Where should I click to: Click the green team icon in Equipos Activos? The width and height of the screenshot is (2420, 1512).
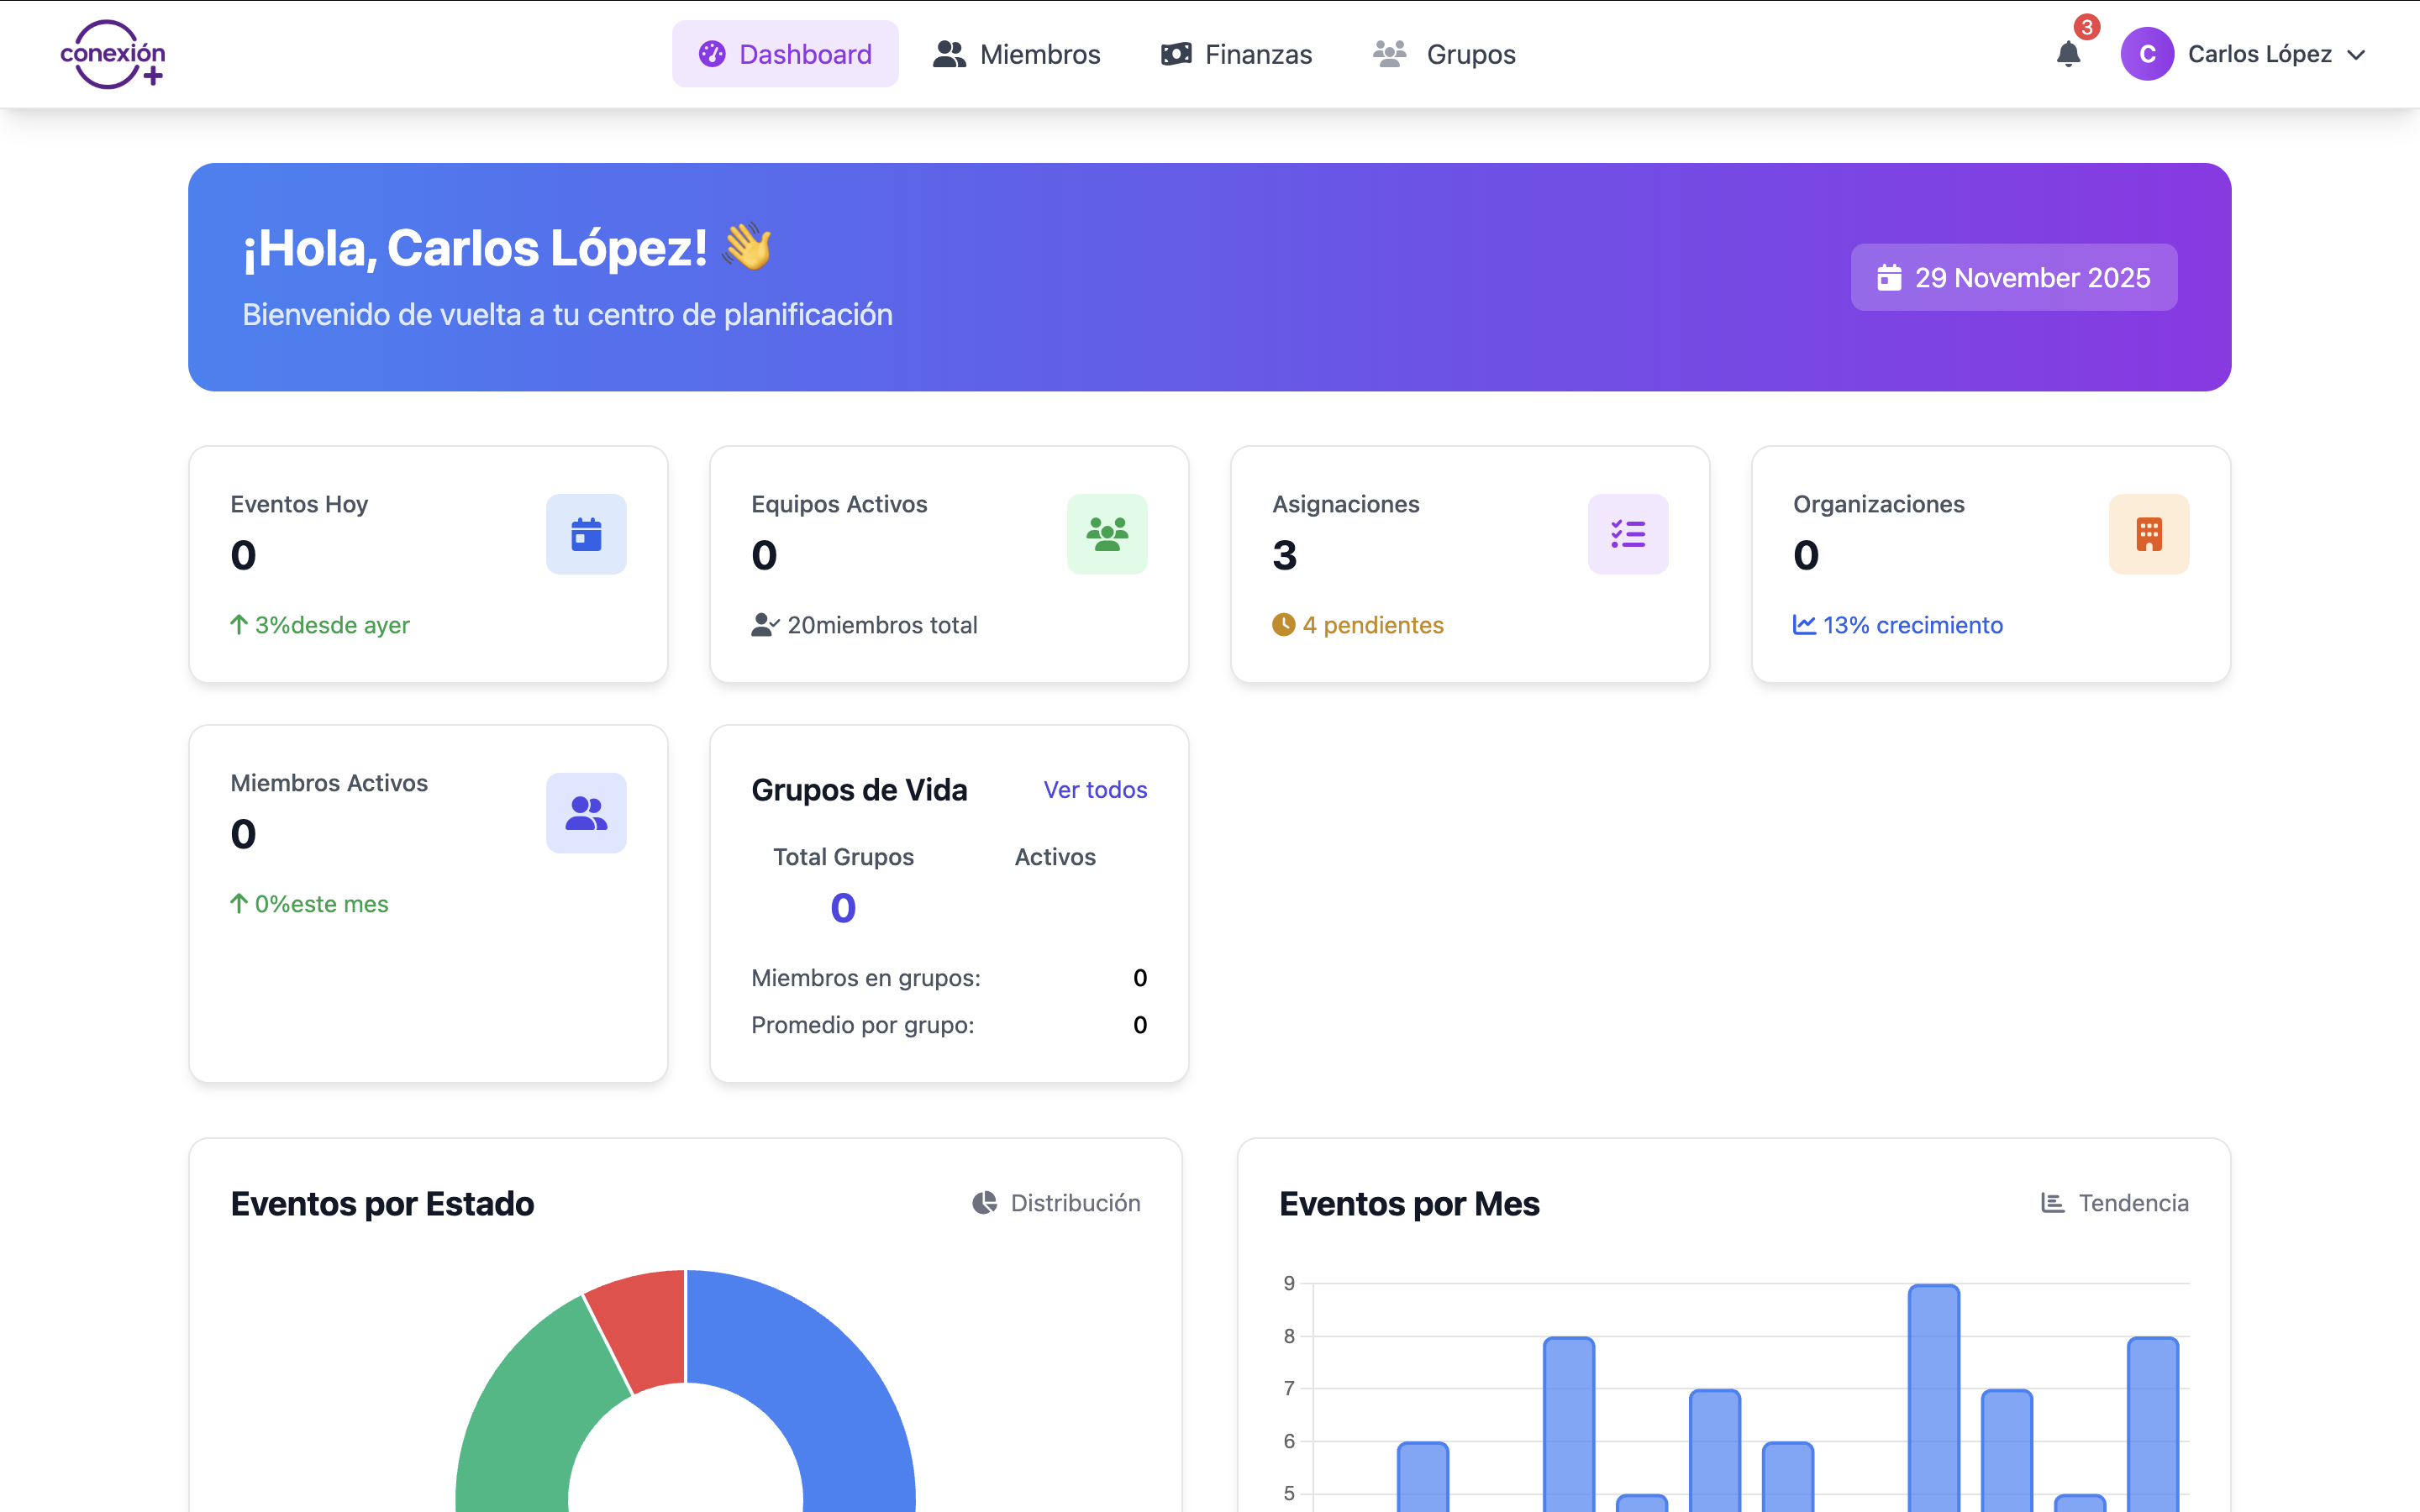1107,534
